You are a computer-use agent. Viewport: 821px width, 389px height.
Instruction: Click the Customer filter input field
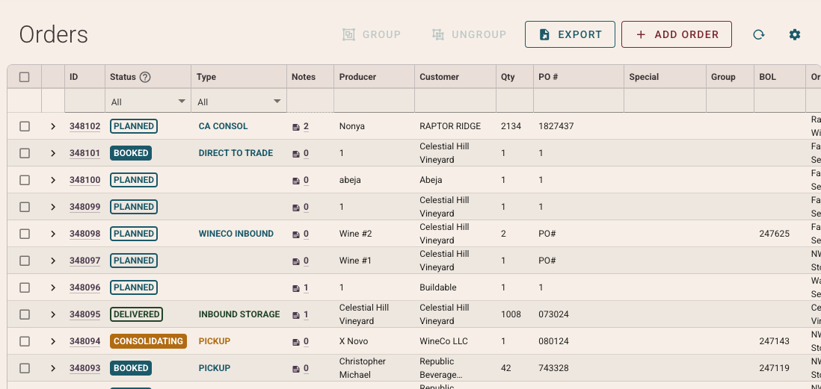point(455,100)
